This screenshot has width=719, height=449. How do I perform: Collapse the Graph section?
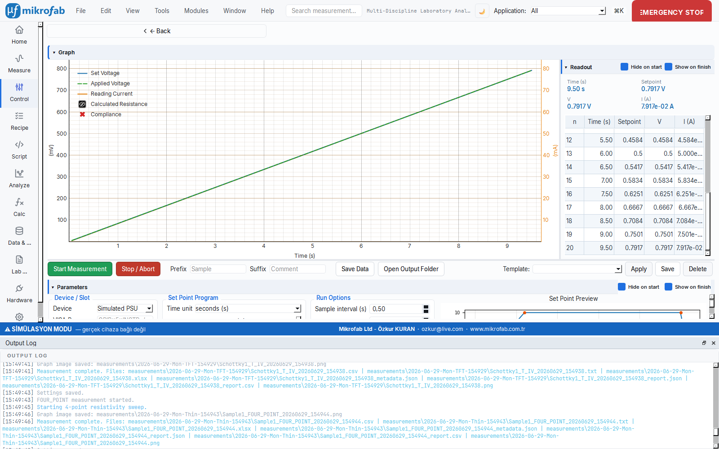coord(54,53)
